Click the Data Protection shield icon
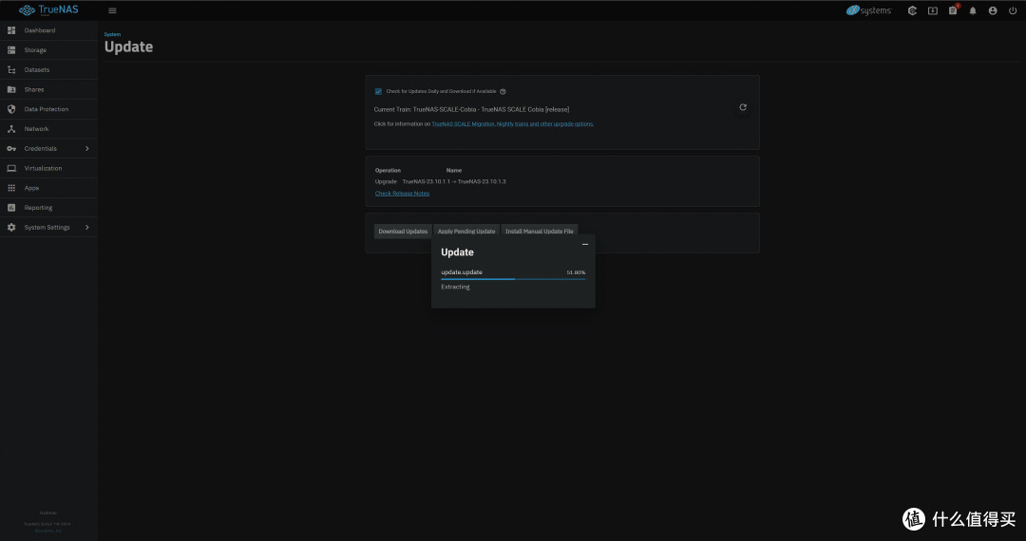 11,109
